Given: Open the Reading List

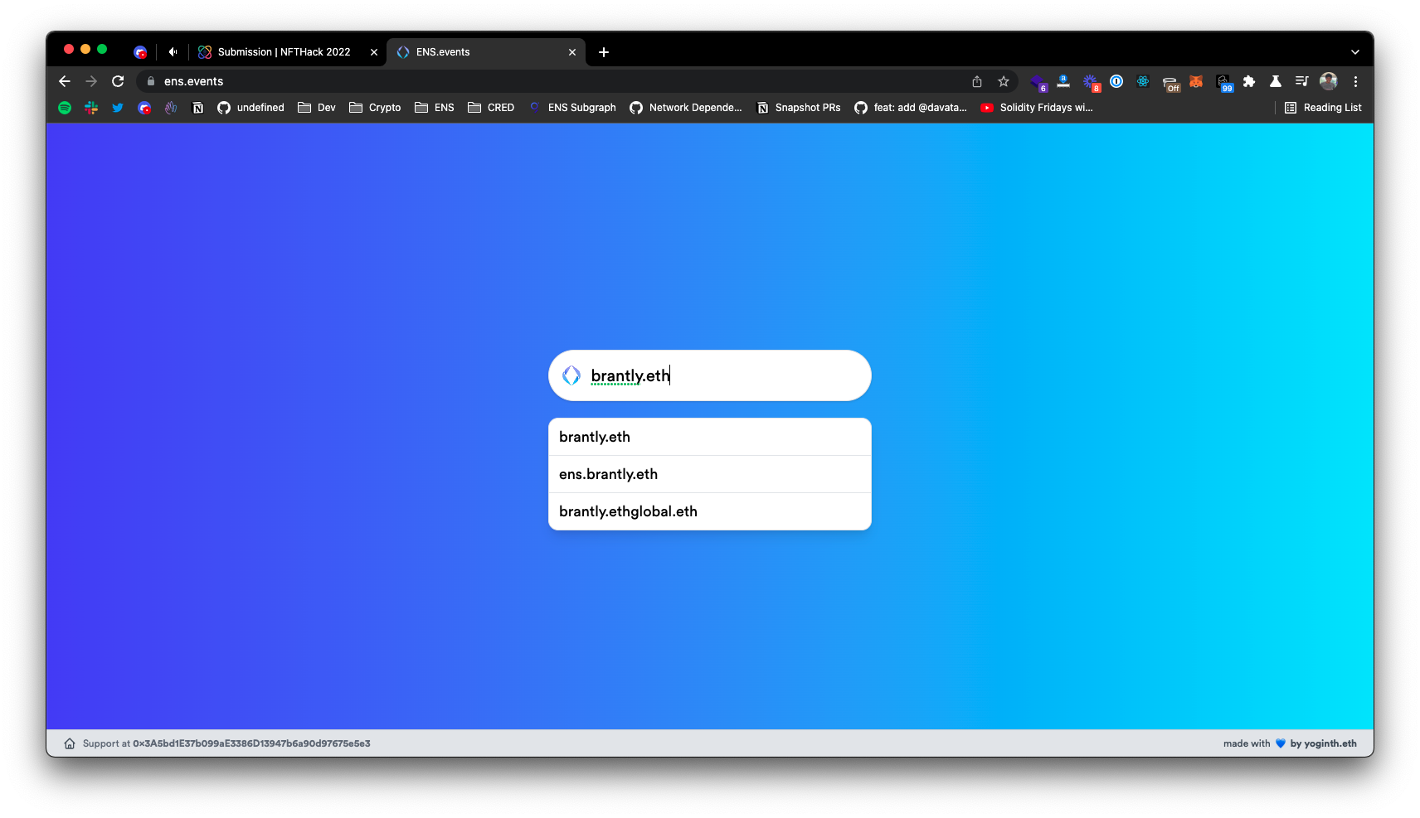Looking at the screenshot, I should (x=1323, y=108).
